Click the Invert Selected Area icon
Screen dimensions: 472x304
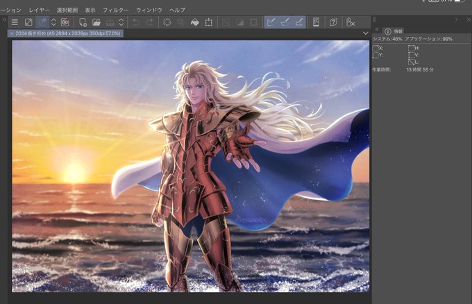coord(240,22)
